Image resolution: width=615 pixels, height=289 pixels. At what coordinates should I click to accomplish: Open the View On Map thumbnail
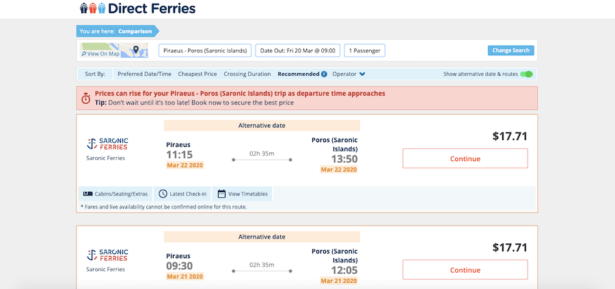click(114, 51)
